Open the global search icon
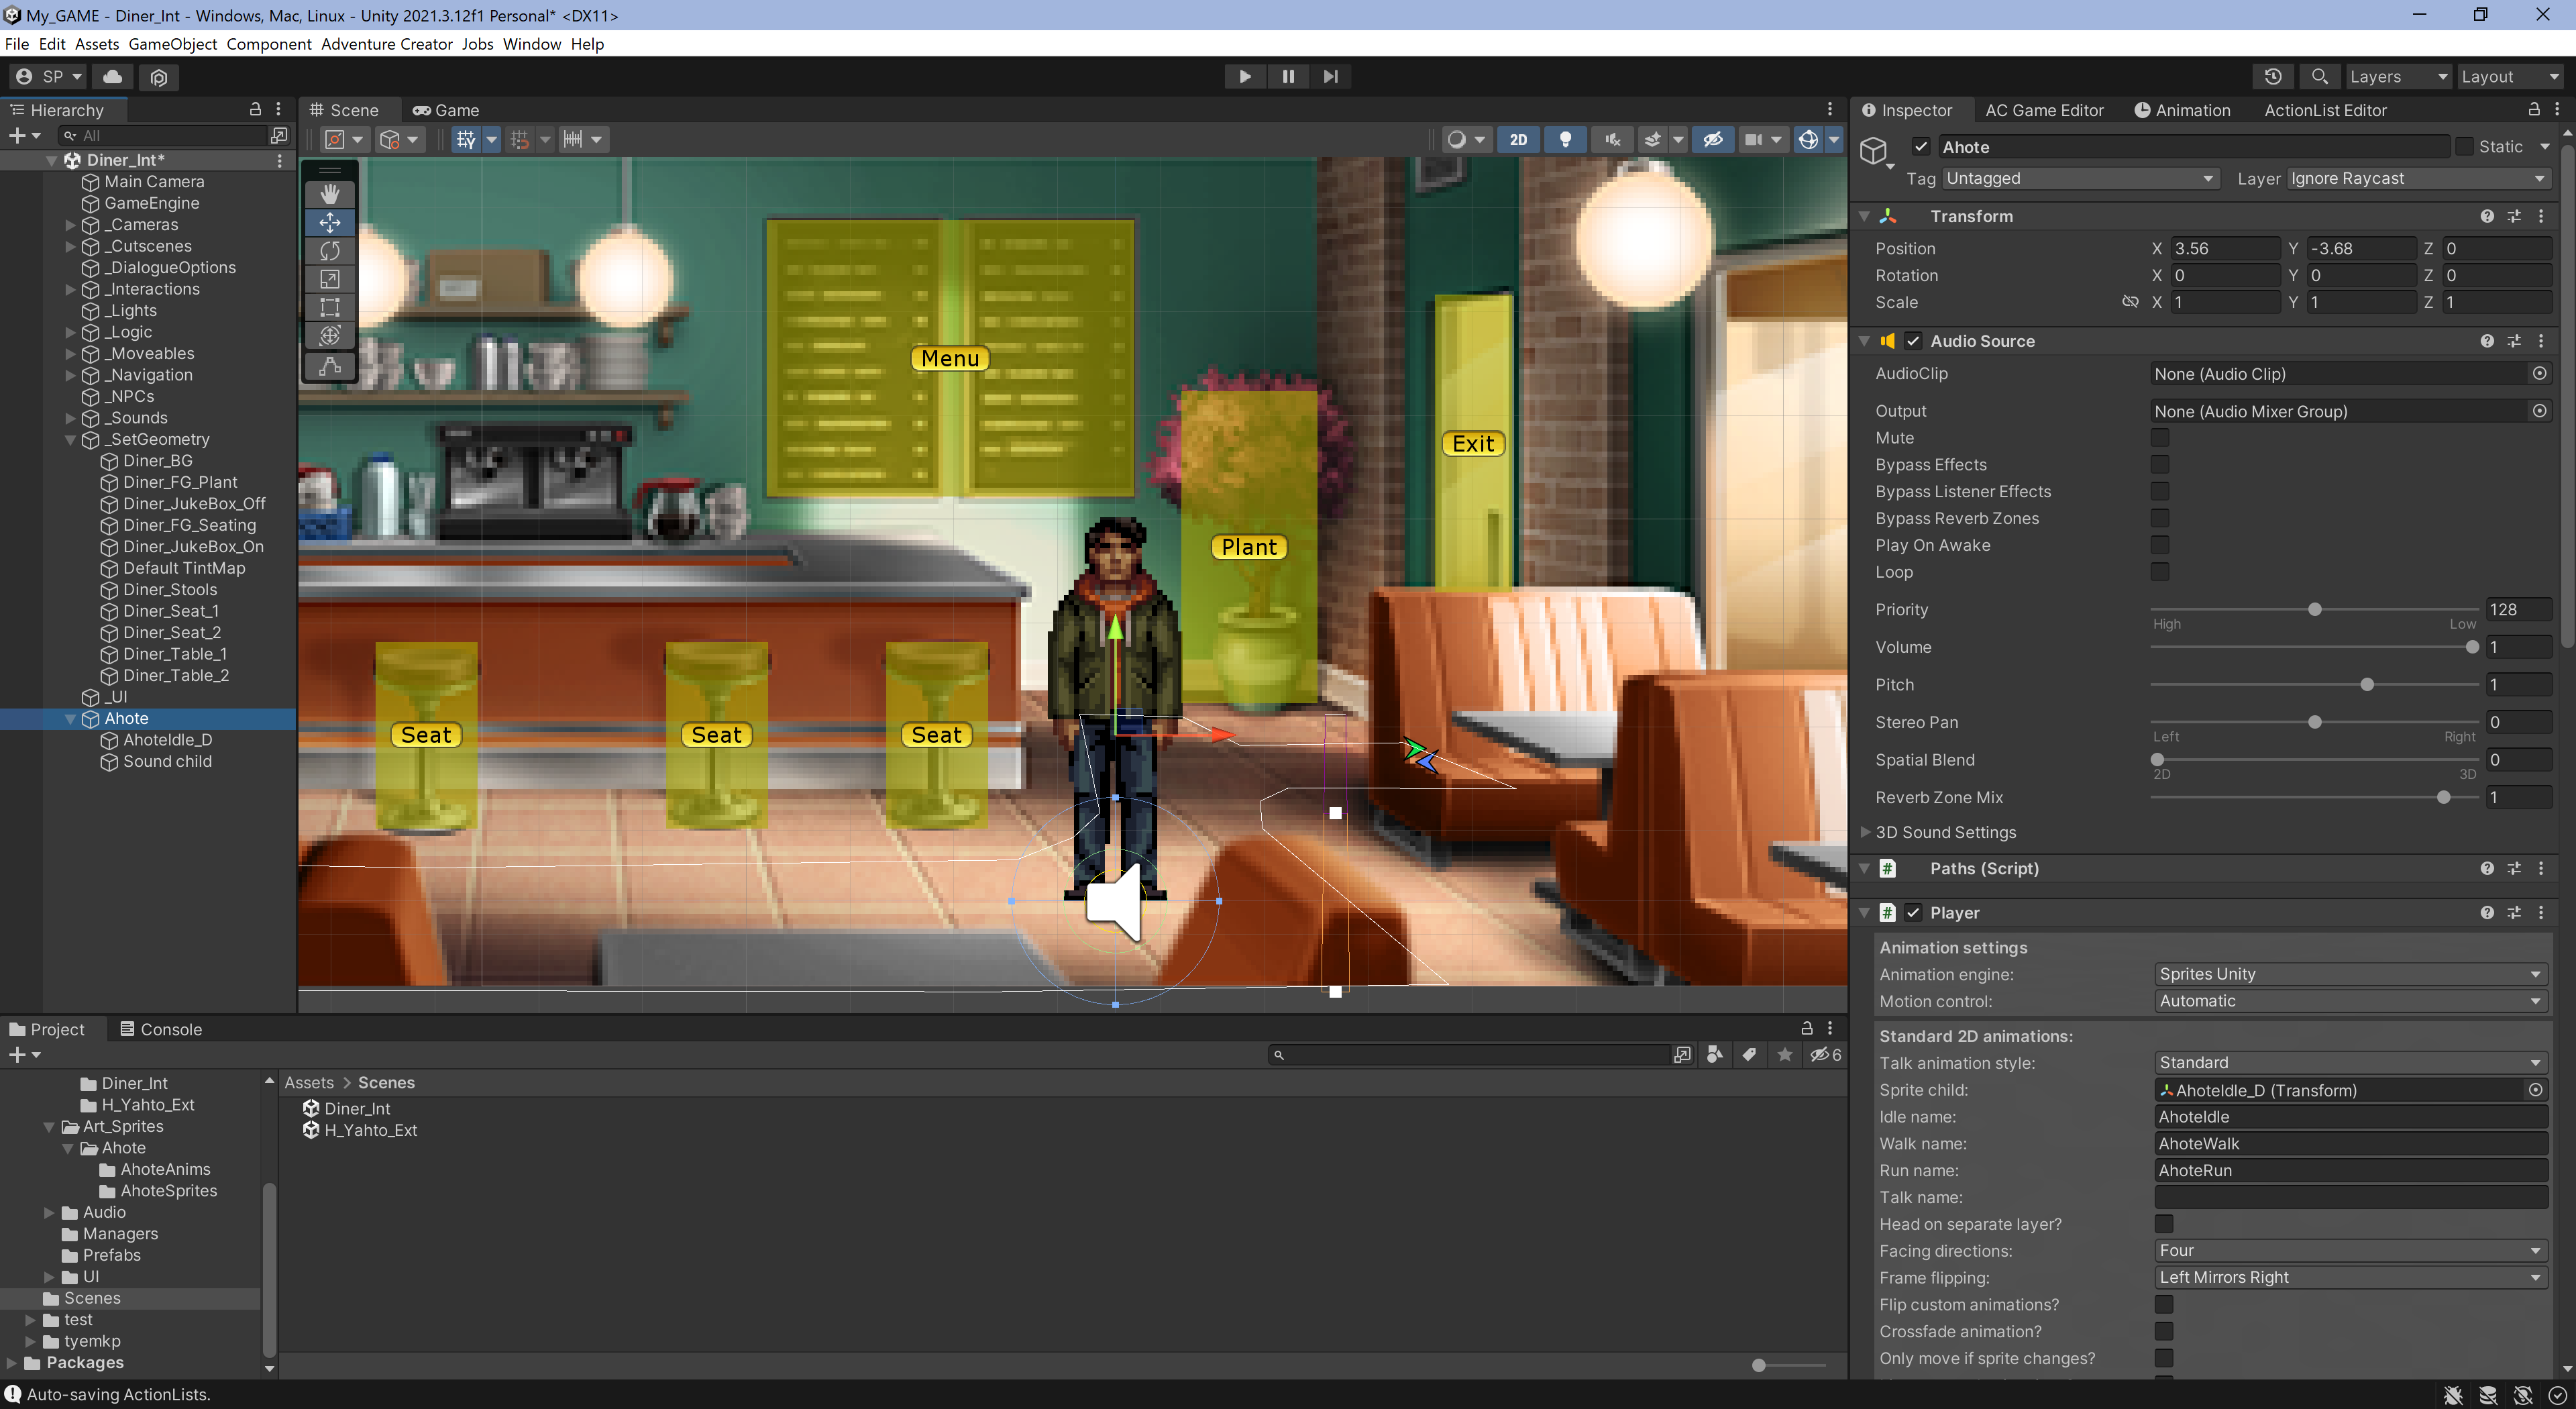 pyautogui.click(x=2319, y=76)
